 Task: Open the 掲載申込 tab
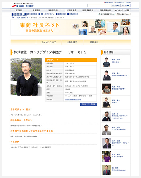94,42
